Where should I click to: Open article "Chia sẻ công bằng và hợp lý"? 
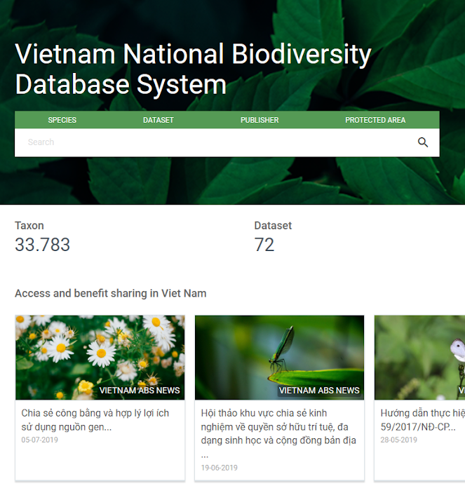pos(95,419)
